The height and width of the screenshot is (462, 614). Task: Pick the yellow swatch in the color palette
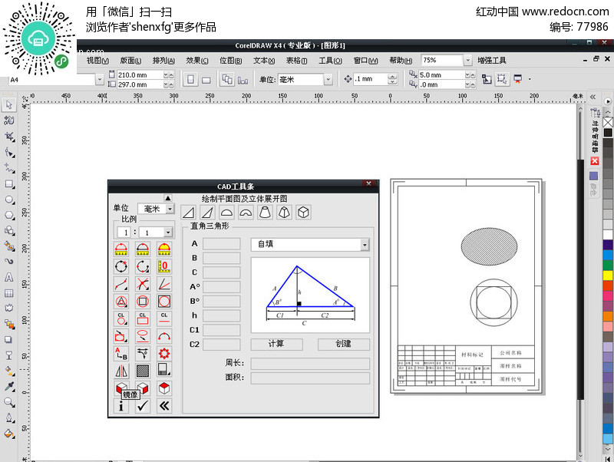(608, 276)
